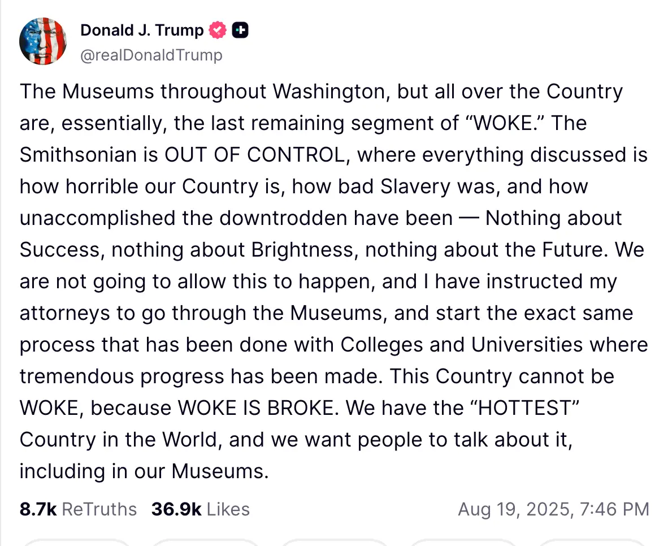Click the first action button below the post
This screenshot has height=546, width=668.
77,544
